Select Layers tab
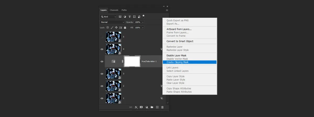This screenshot has height=117, width=314. tap(104, 10)
